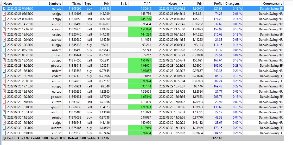The width and height of the screenshot is (293, 145).
Task: Click the order icon of usdjpy ticket 11820746
Action: tap(4, 34)
